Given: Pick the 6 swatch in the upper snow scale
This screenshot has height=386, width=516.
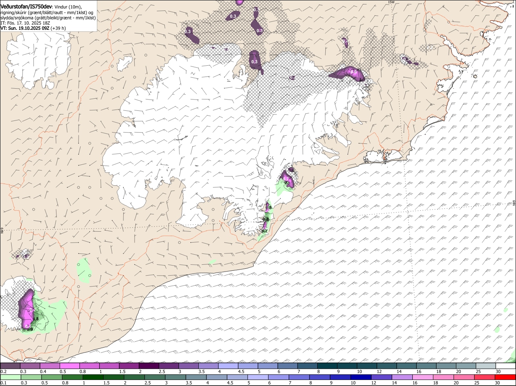Looking at the screenshot, I should click(287, 365).
